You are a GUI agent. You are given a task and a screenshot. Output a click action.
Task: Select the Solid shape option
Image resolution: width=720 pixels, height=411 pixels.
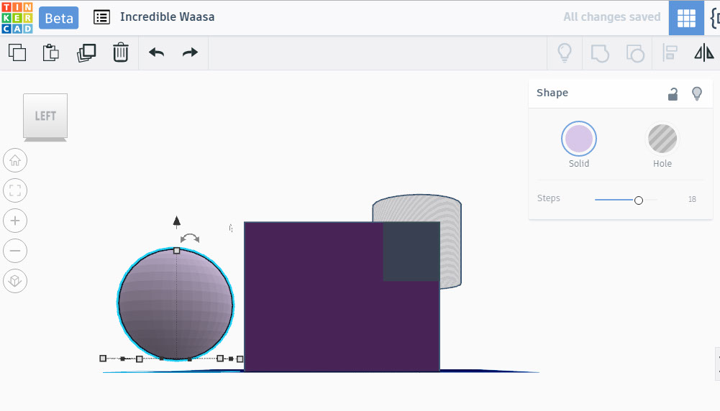(x=579, y=139)
